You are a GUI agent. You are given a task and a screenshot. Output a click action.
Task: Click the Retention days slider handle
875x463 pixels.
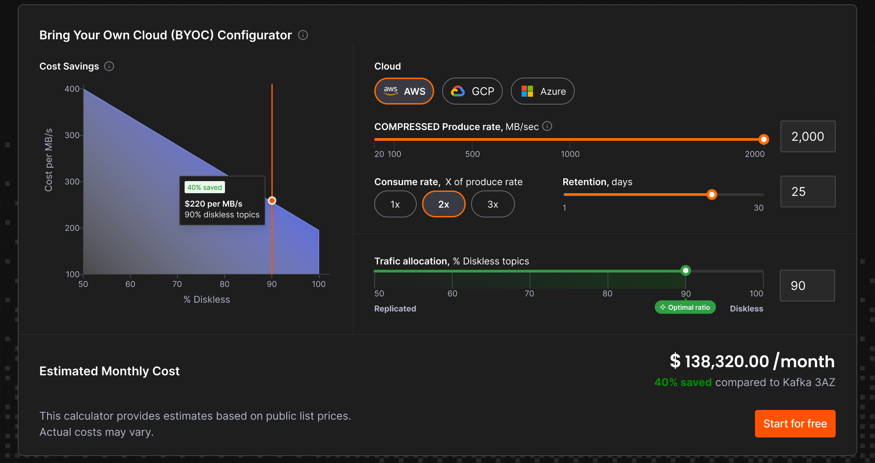point(712,195)
